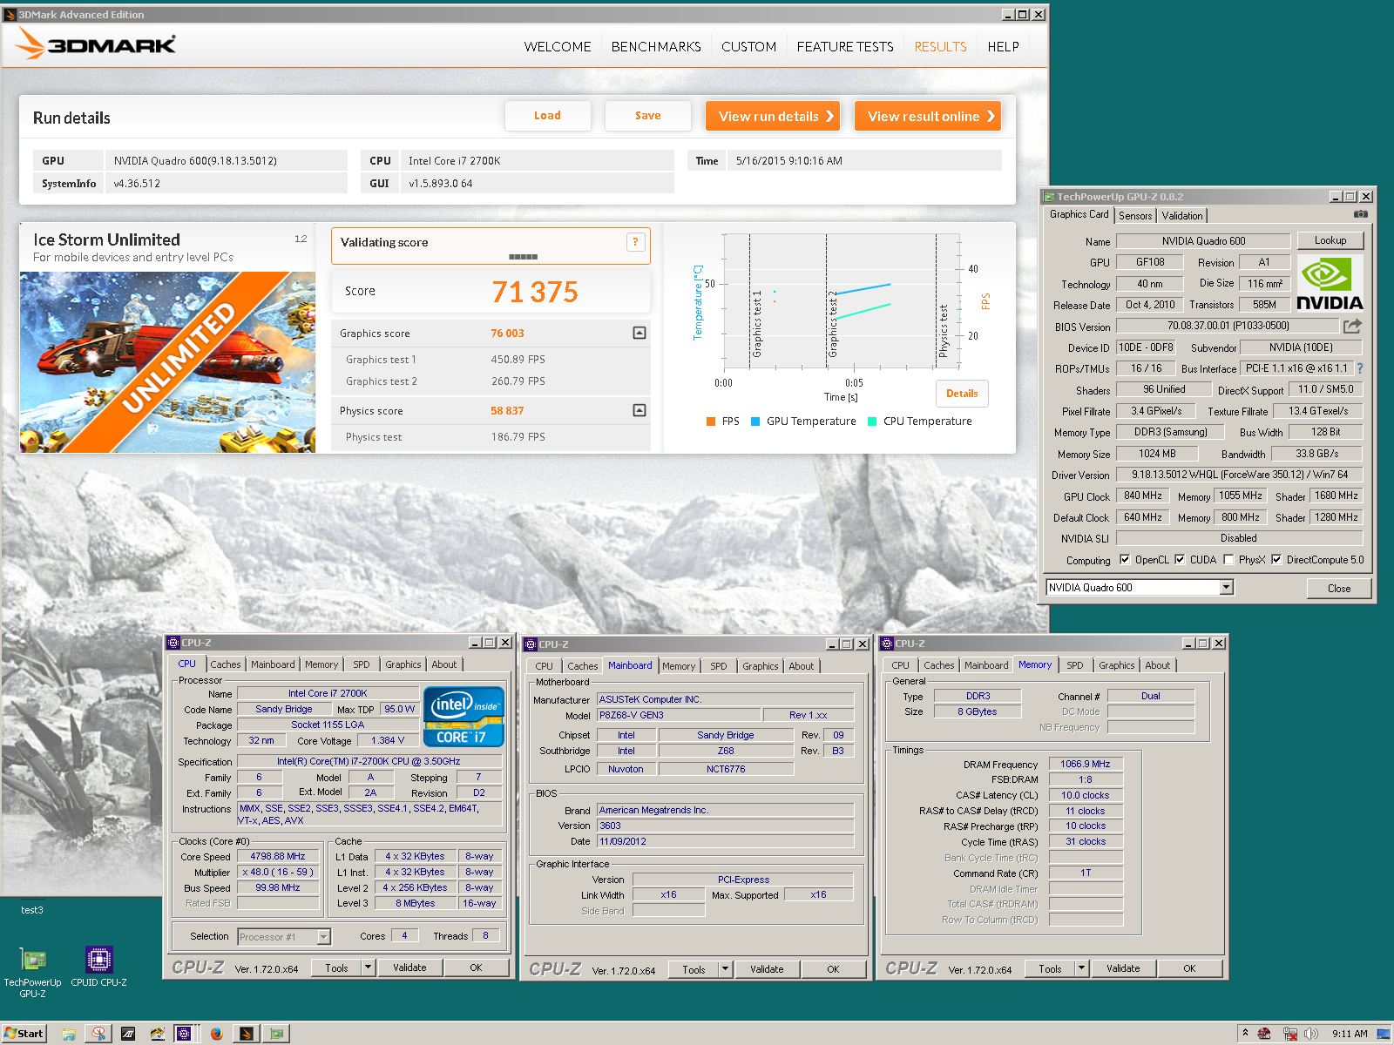Open the volume speaker tray icon
This screenshot has height=1045, width=1394.
point(1310,1034)
